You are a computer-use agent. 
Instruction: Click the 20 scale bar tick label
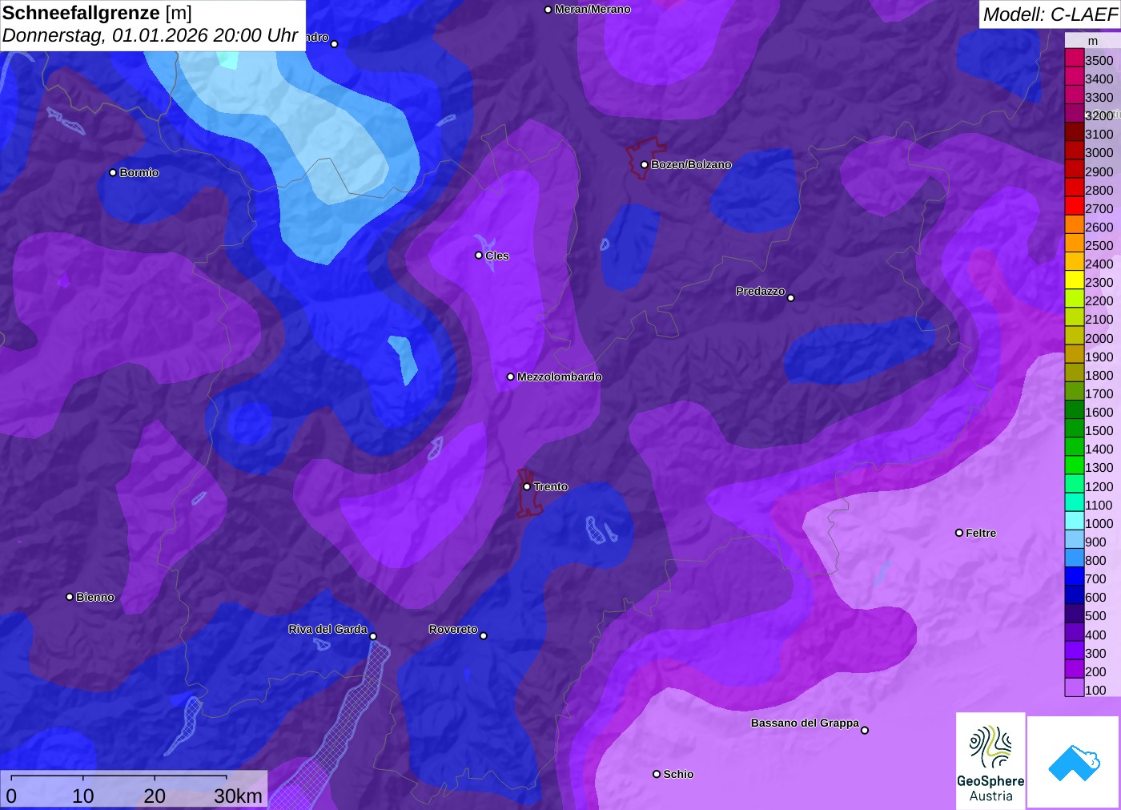155,796
